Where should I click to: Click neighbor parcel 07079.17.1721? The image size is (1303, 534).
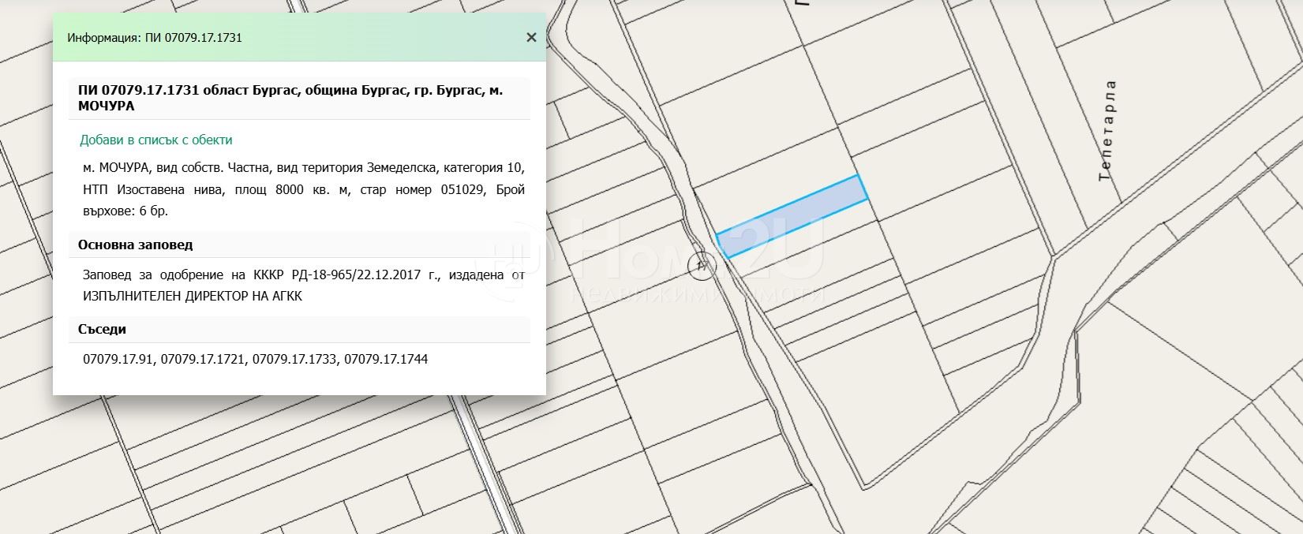coord(204,359)
